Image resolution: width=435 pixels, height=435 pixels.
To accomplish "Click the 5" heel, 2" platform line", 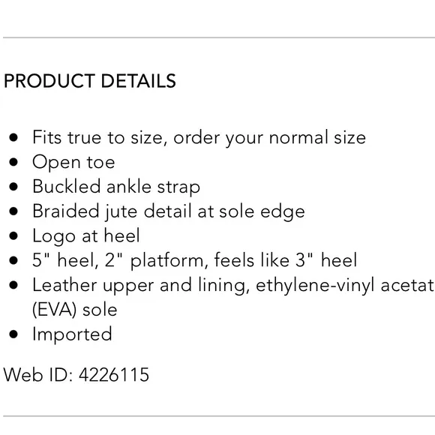I will [194, 260].
